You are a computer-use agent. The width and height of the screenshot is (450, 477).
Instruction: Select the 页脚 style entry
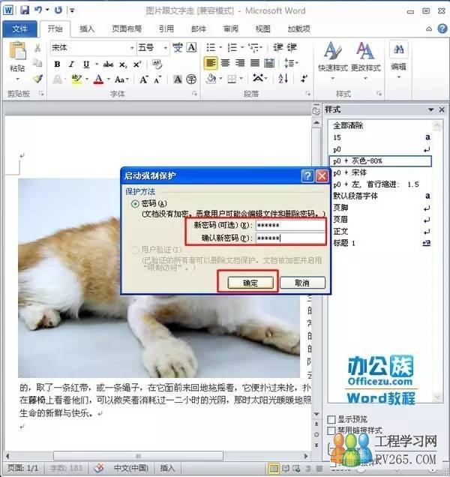382,208
